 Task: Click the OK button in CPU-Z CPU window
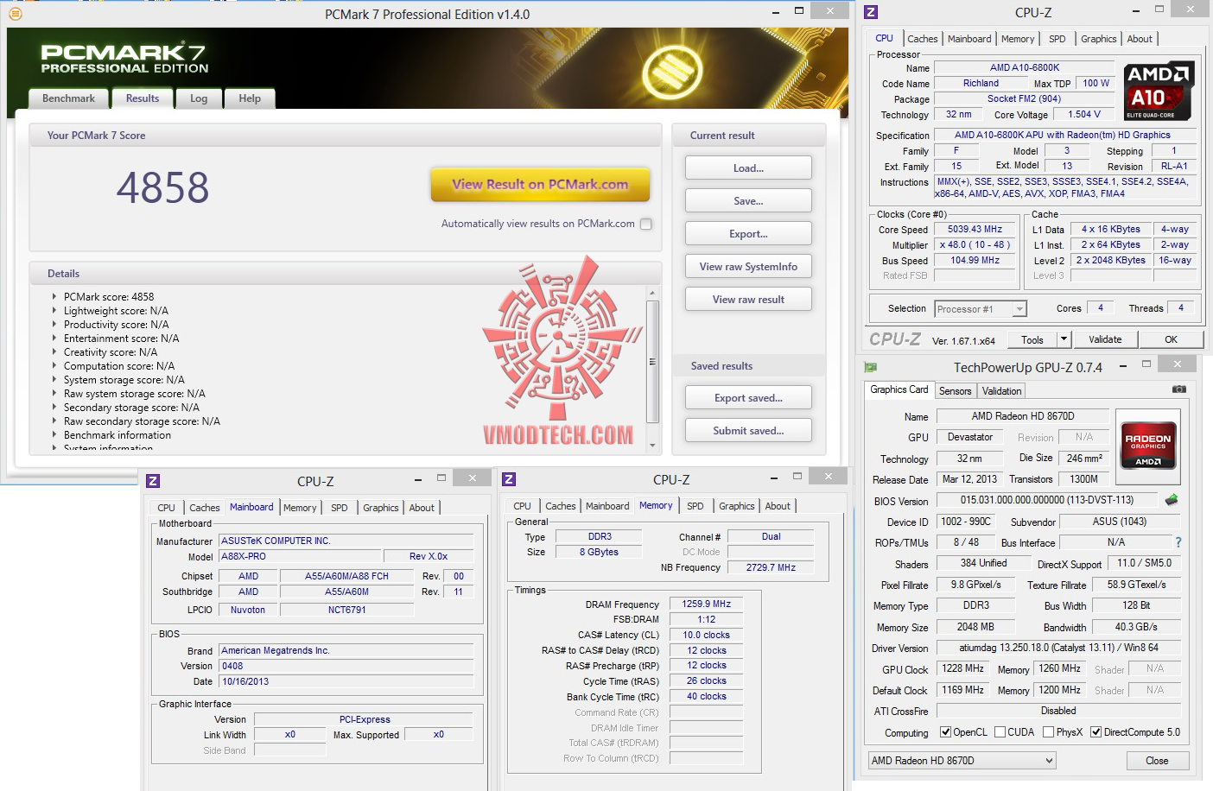tap(1171, 339)
